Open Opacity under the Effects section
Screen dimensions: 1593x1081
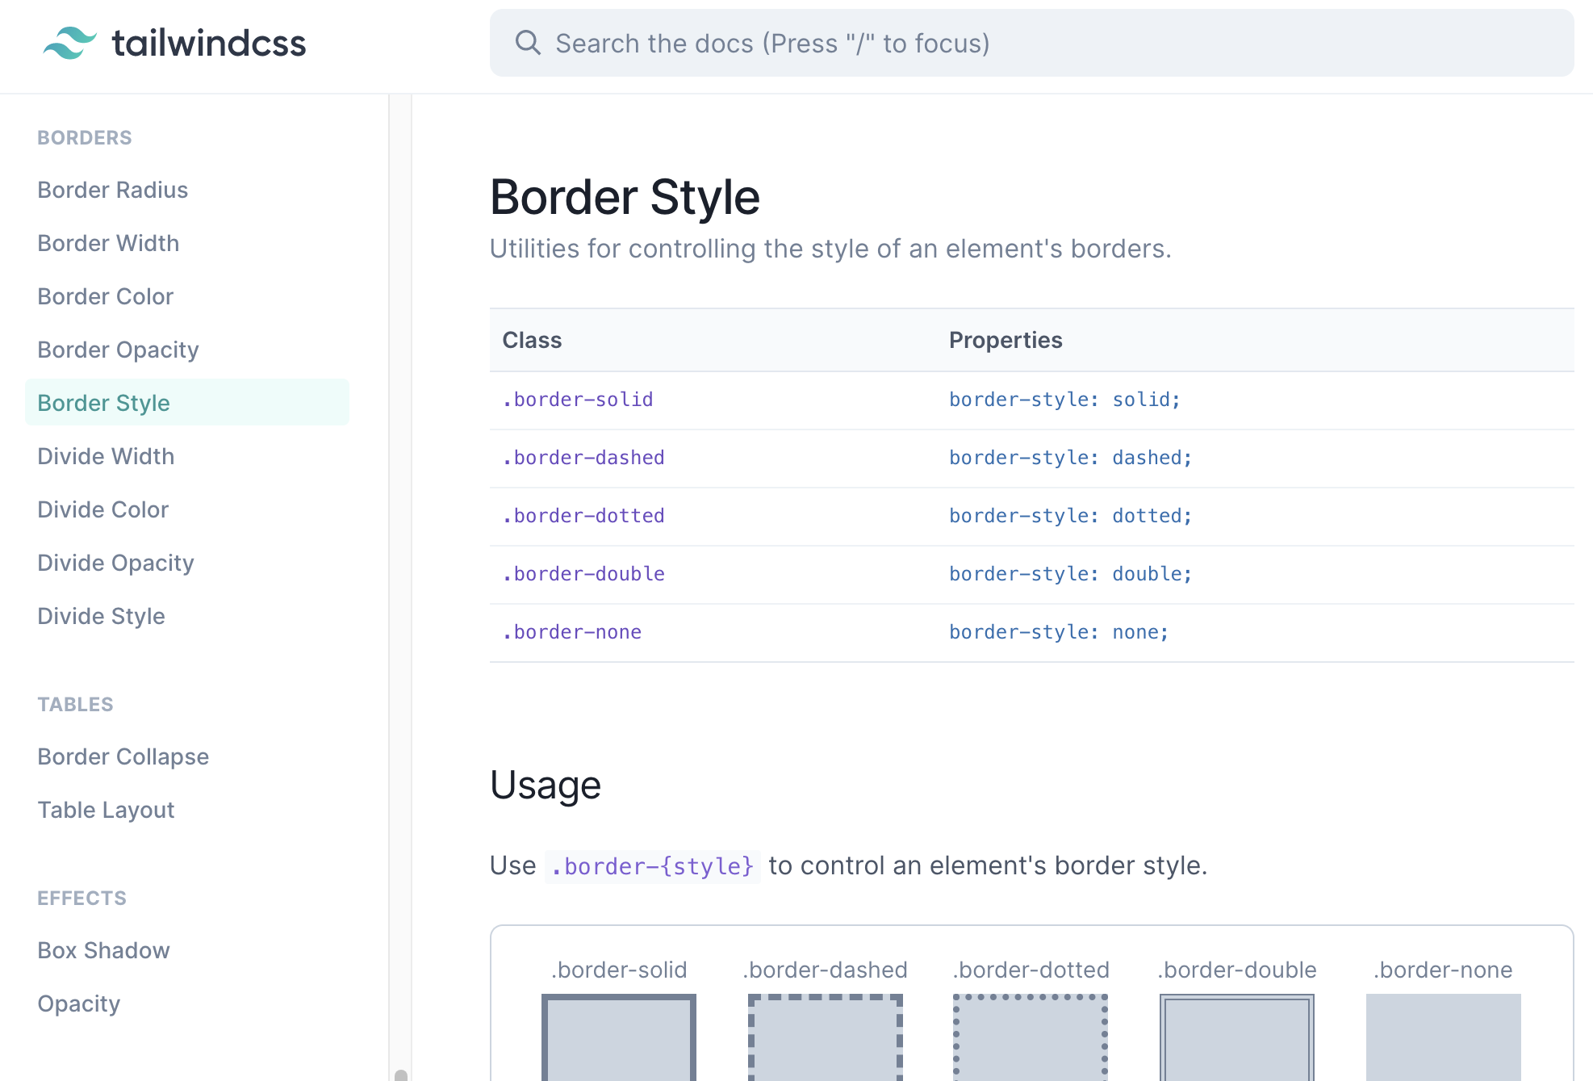(x=78, y=1003)
